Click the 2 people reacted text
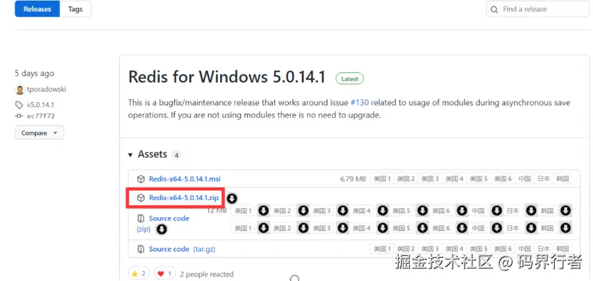This screenshot has height=281, width=593. coord(206,274)
